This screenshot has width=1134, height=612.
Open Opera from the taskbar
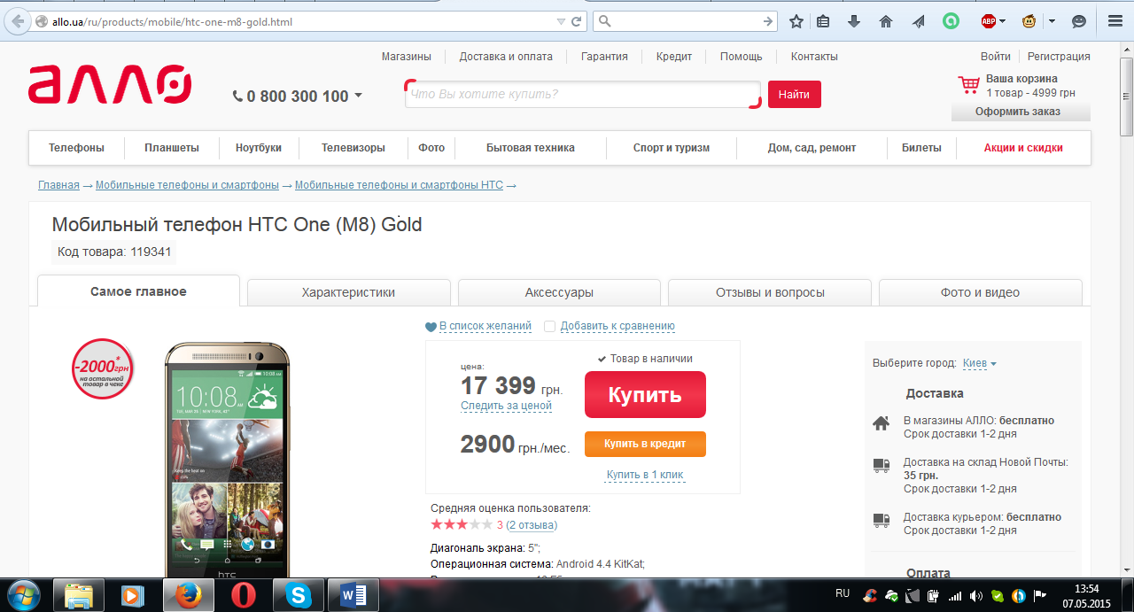tap(243, 596)
